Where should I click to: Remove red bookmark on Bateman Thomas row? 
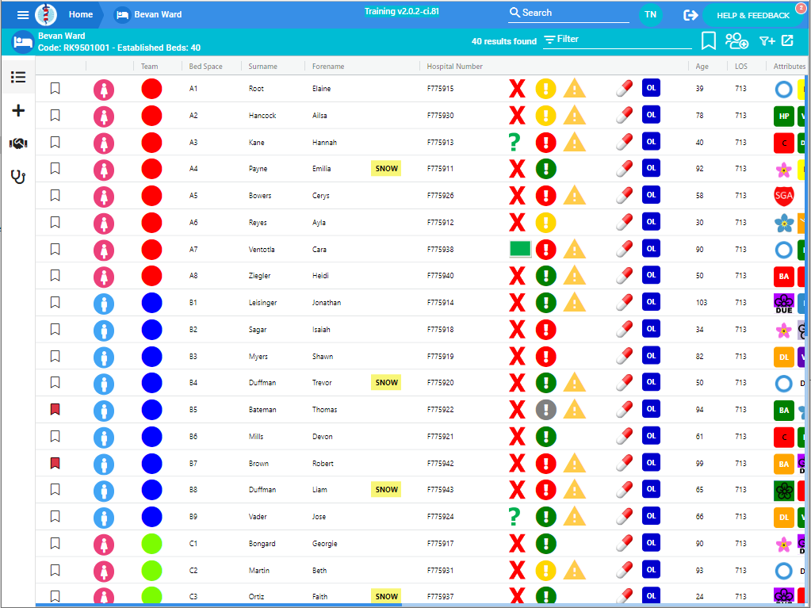(x=55, y=410)
